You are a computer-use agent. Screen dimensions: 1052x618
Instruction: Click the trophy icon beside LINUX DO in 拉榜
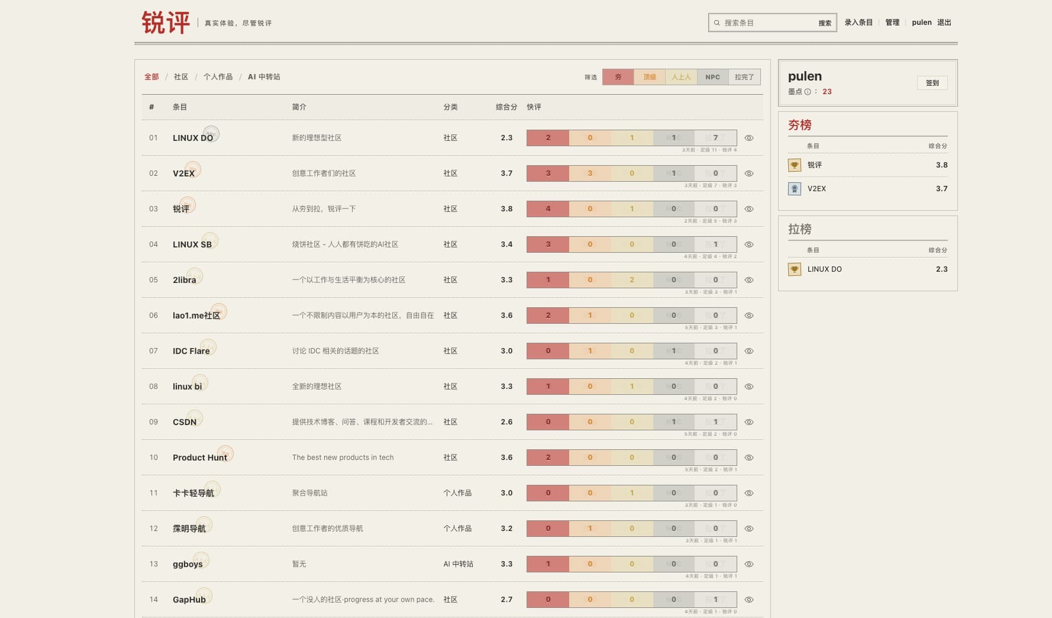point(795,269)
